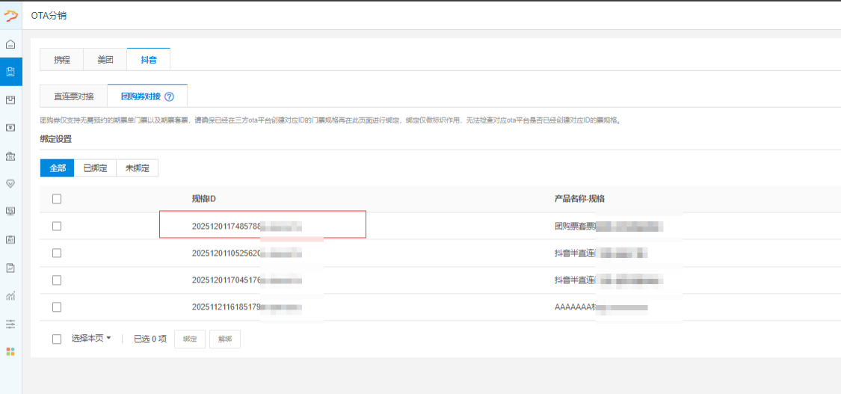Click the help question mark beside 团购券对接
Screen dimensions: 841x394
point(169,97)
